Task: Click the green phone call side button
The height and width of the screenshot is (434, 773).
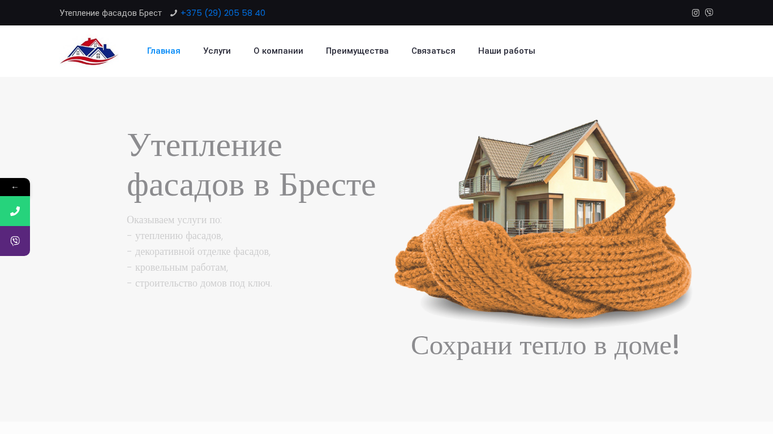Action: click(15, 211)
